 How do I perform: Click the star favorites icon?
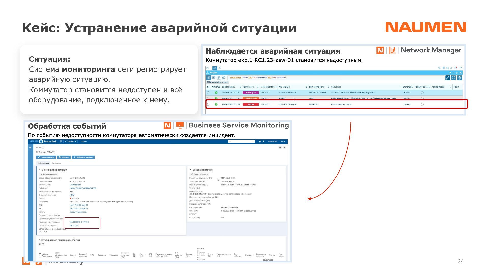pos(280,147)
